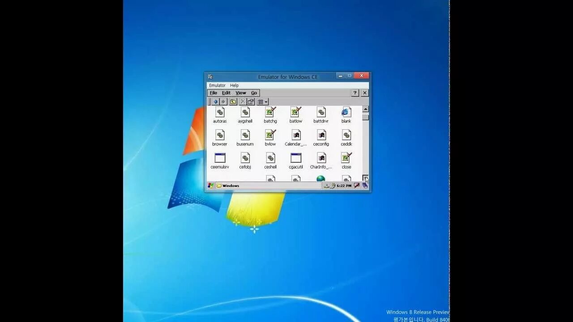Viewport: 573px width, 322px height.
Task: Open the Views dropdown in toolbar
Action: 263,102
